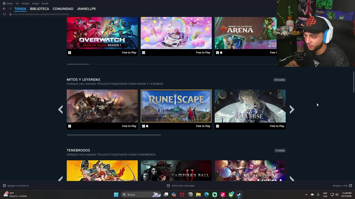Click the Windows platform icon under Overwatch

[70, 53]
